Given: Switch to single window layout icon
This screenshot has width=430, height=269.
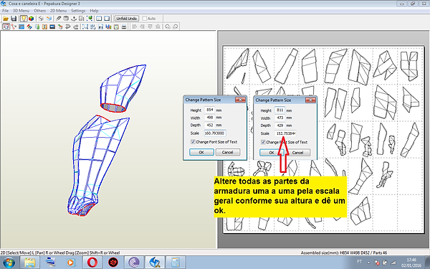Looking at the screenshot, I should (107, 19).
